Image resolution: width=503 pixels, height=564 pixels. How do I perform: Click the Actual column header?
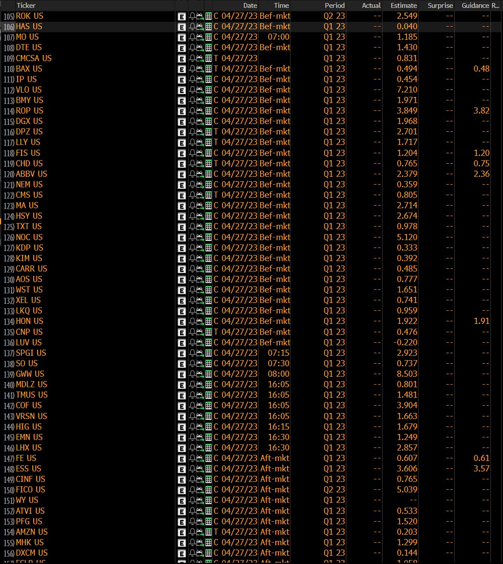pos(371,6)
